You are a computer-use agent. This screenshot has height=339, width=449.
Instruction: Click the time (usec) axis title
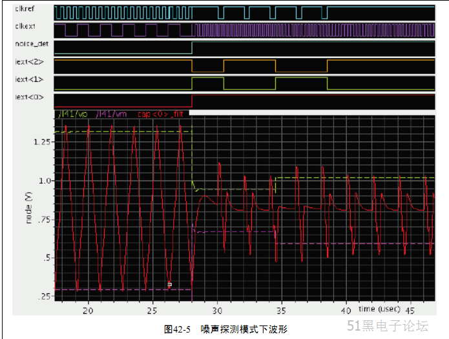click(379, 309)
